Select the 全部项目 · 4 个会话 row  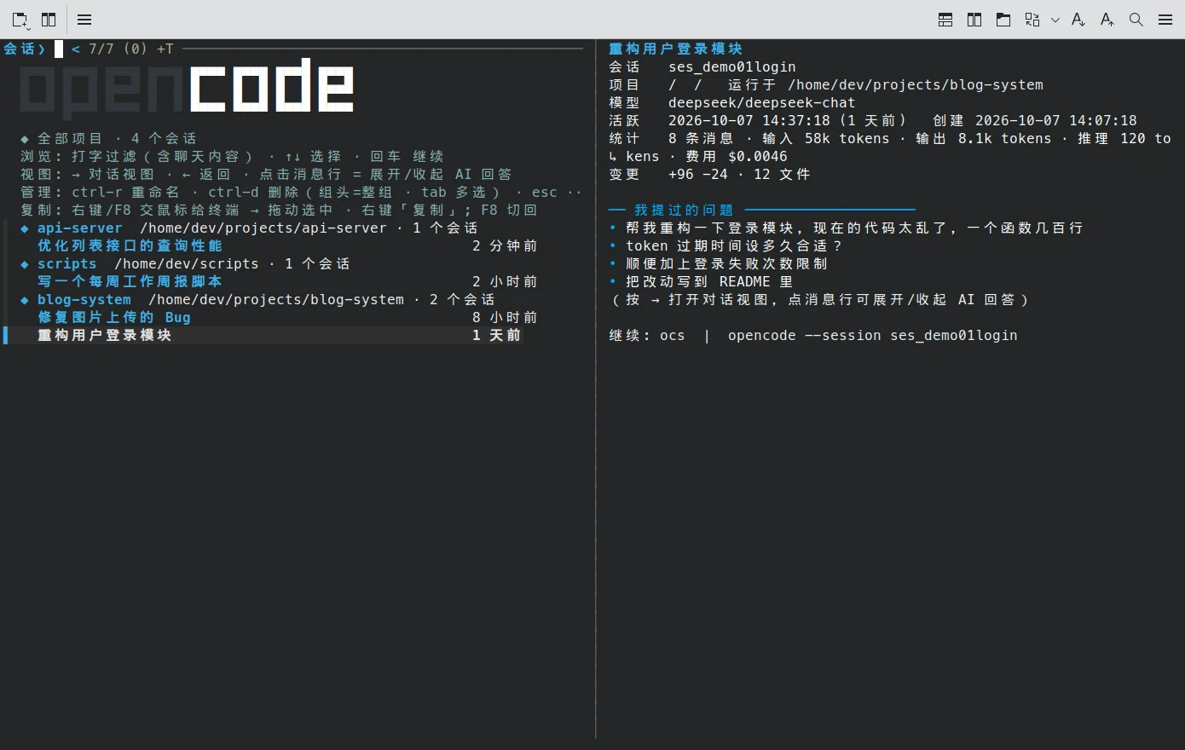(x=108, y=138)
